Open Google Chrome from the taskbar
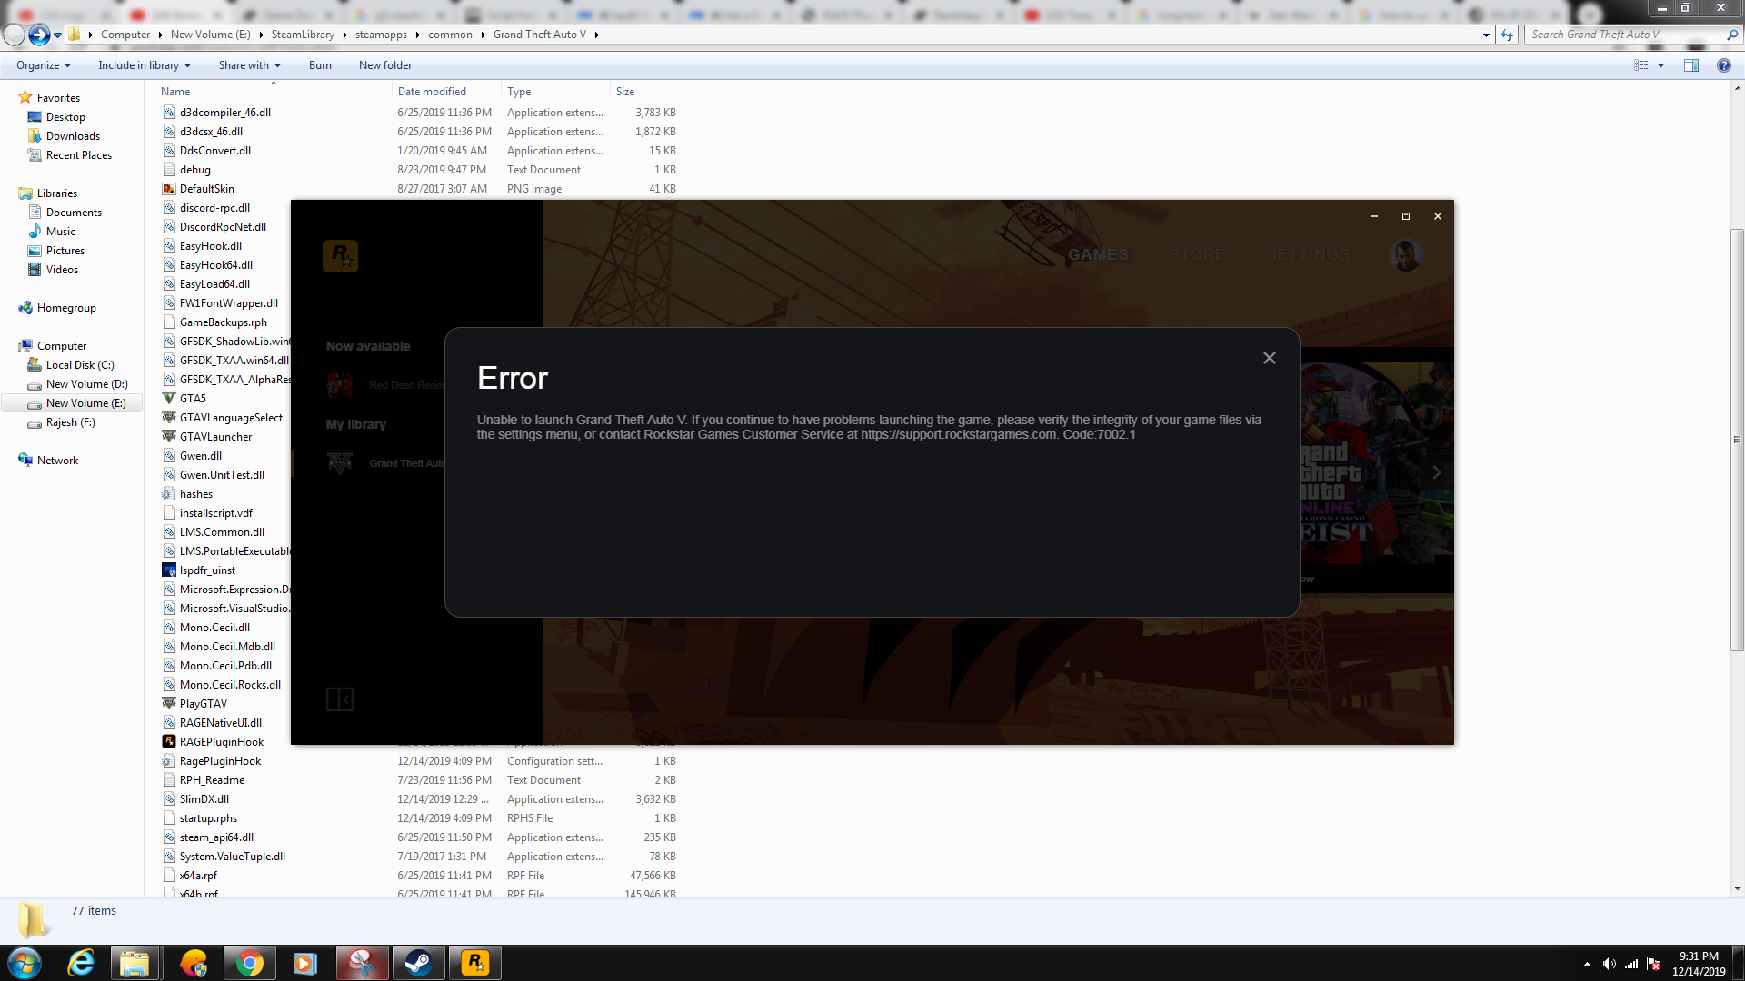Screen dimensions: 1745x981 (x=249, y=963)
